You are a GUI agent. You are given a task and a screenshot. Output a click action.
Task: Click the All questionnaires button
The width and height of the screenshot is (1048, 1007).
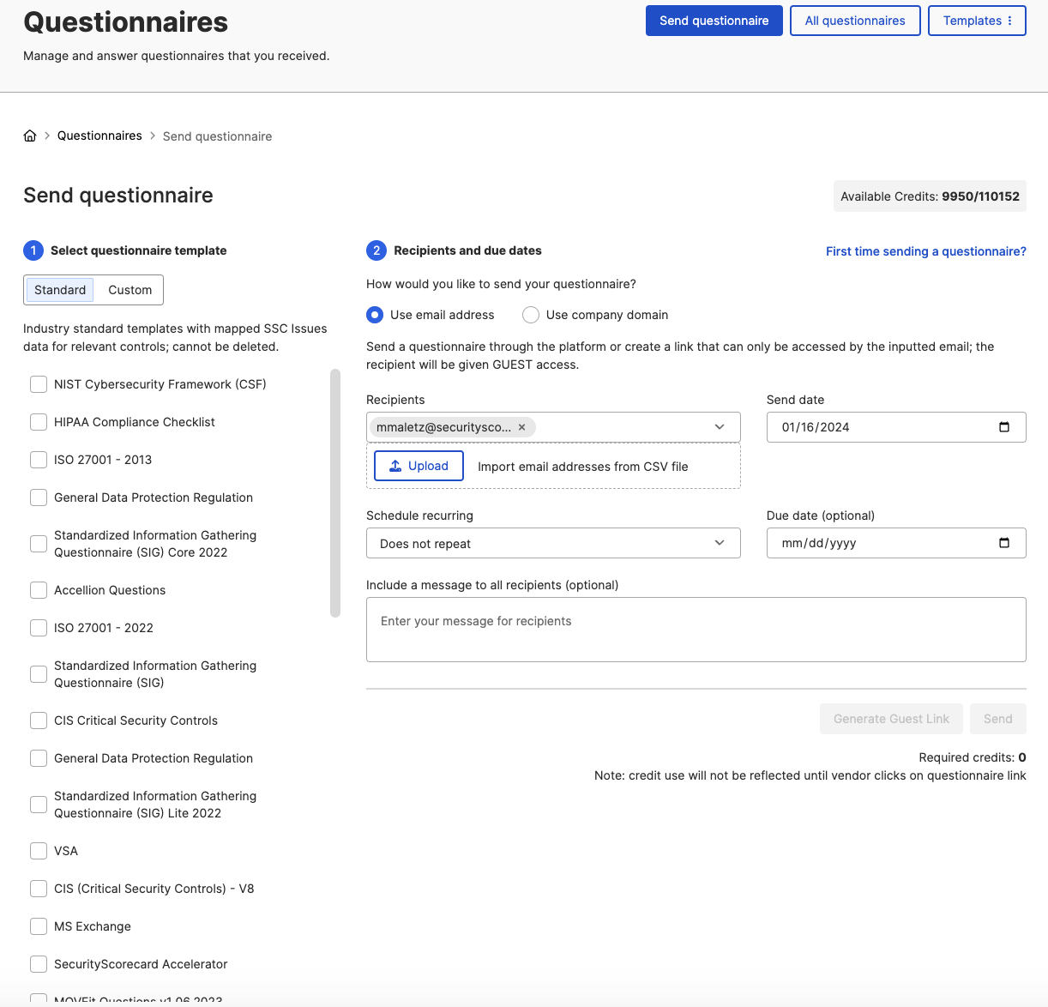855,20
